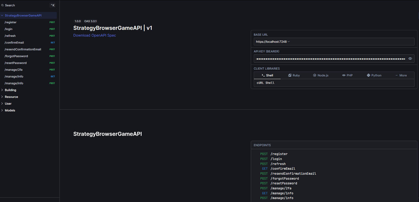Select the Python client library tab
The image size is (419, 202).
(x=374, y=75)
